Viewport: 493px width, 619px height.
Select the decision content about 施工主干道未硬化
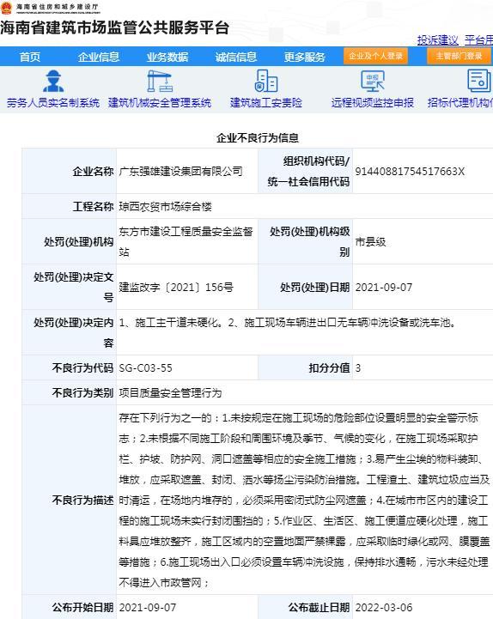288,323
